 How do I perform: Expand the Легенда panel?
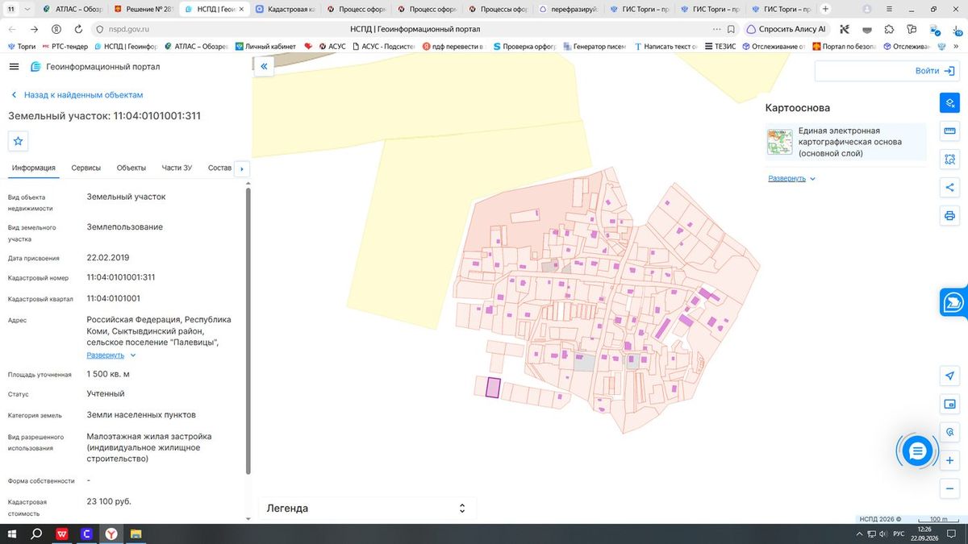click(x=367, y=509)
